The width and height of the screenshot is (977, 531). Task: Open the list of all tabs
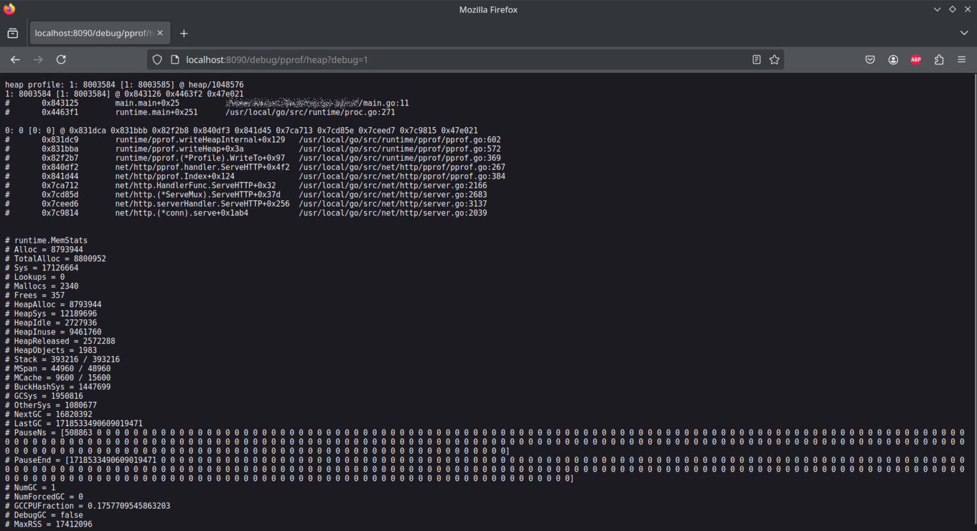tap(964, 32)
